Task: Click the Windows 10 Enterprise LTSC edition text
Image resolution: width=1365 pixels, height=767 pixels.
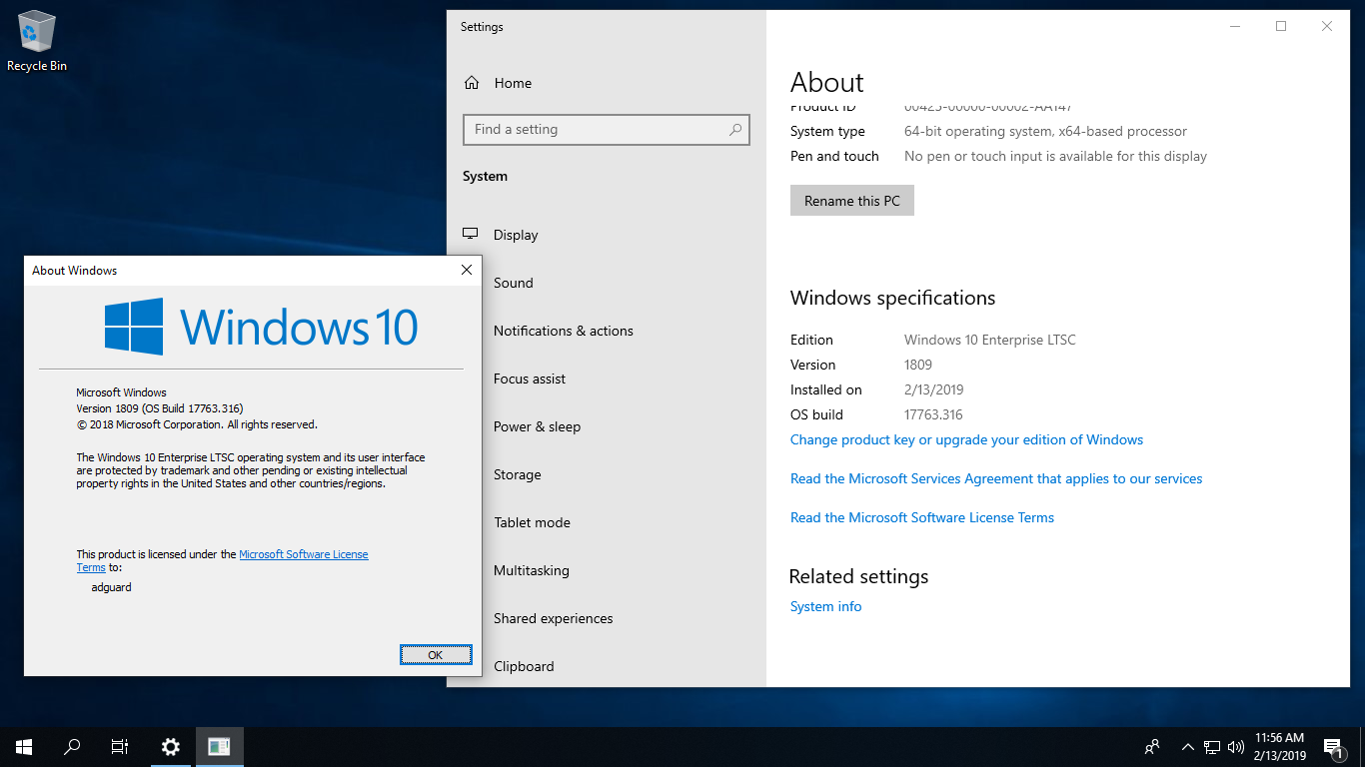Action: click(990, 340)
